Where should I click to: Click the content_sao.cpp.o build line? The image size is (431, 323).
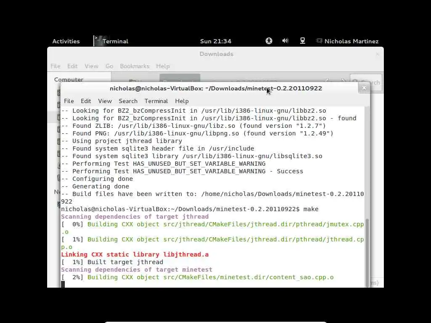point(197,278)
